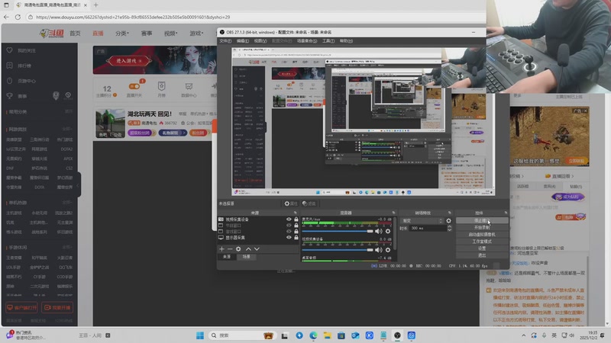Expand the 视频 dropdown in Douyu header

pos(170,34)
